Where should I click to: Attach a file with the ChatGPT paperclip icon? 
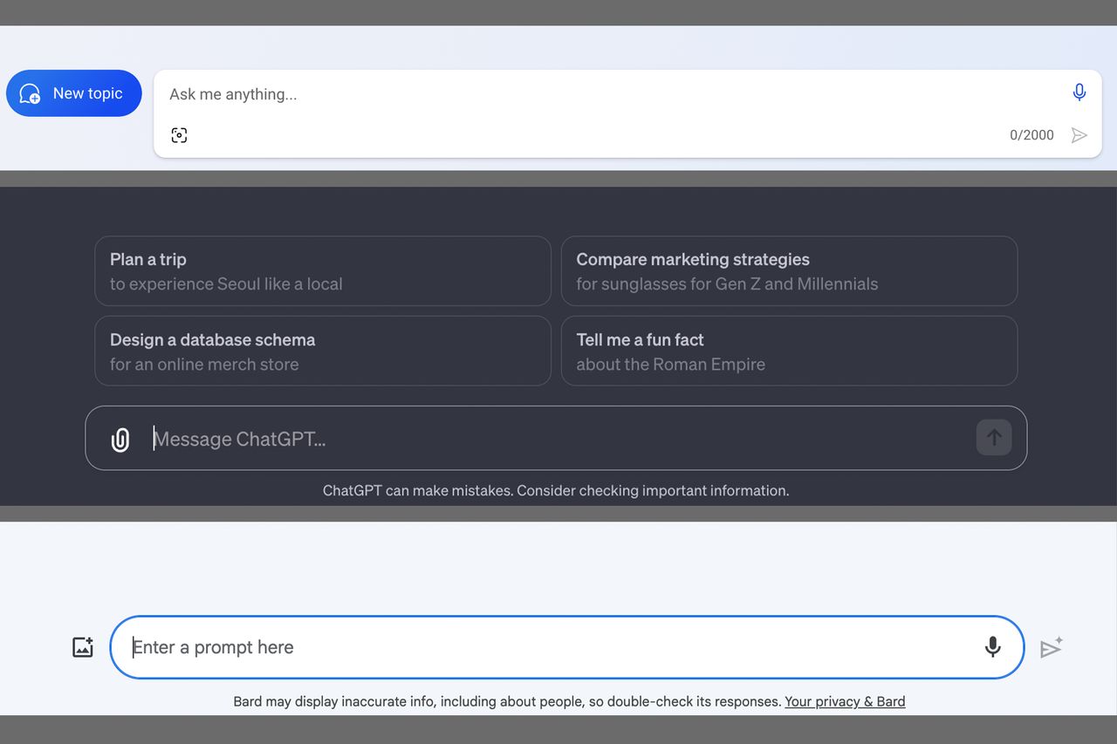(x=120, y=440)
